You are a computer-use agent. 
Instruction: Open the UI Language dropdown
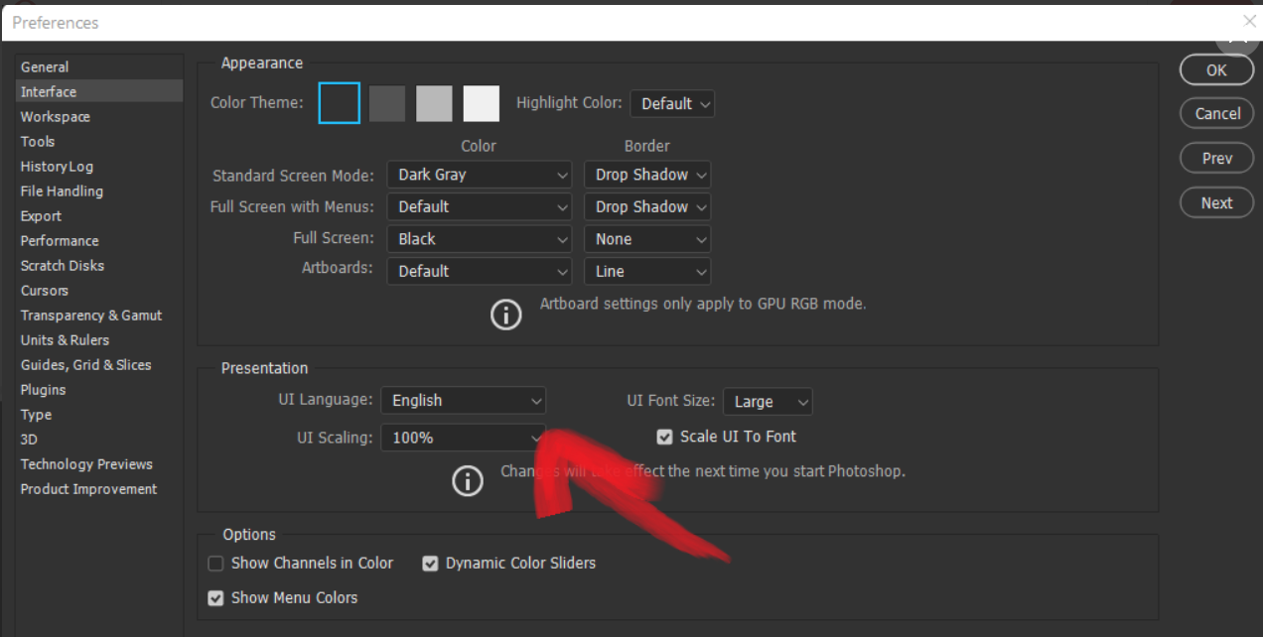click(x=463, y=400)
